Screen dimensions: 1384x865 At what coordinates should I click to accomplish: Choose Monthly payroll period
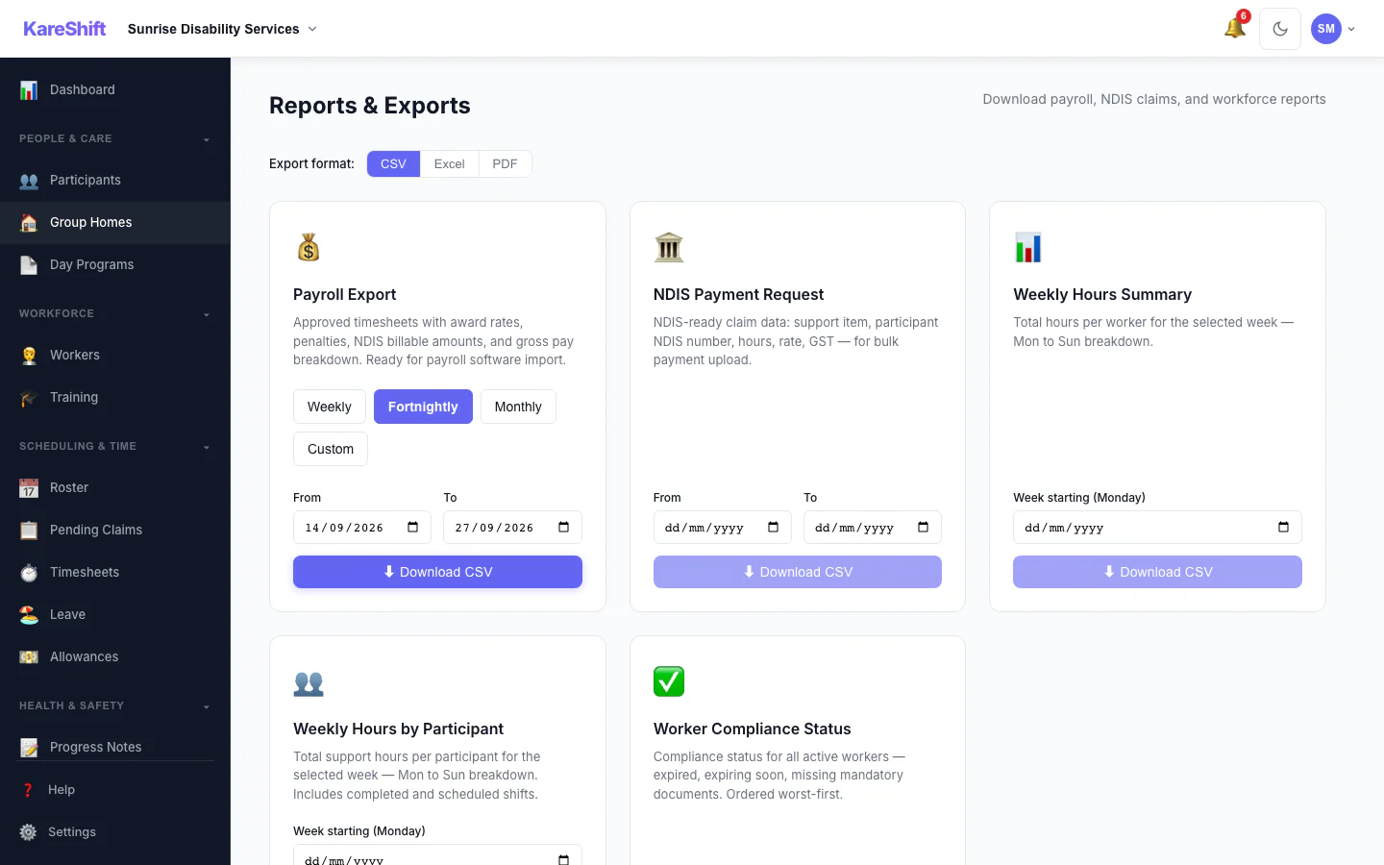tap(518, 407)
